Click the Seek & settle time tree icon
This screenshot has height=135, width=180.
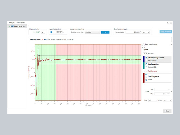pyautogui.click(x=12, y=26)
